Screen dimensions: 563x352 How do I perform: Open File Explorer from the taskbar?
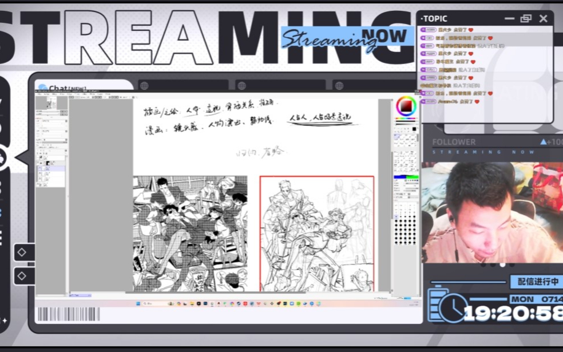192,303
